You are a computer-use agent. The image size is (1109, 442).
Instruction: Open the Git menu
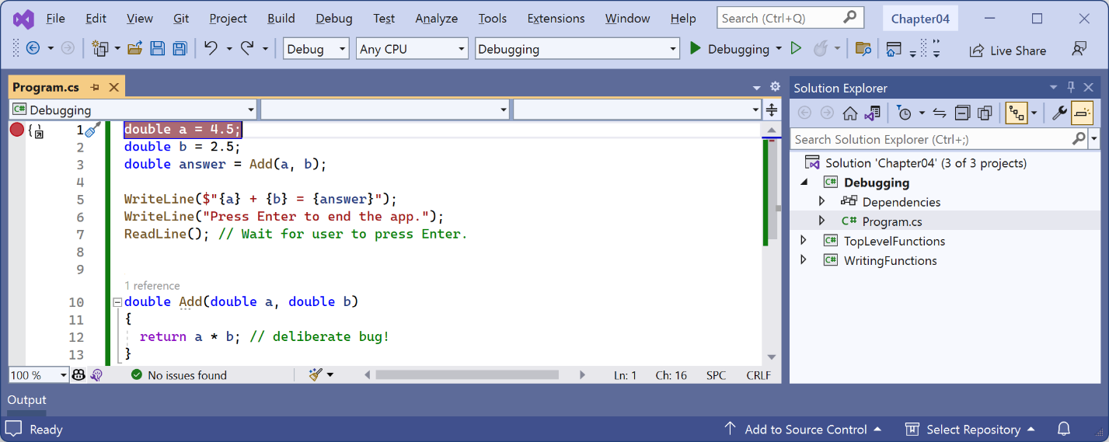click(180, 19)
